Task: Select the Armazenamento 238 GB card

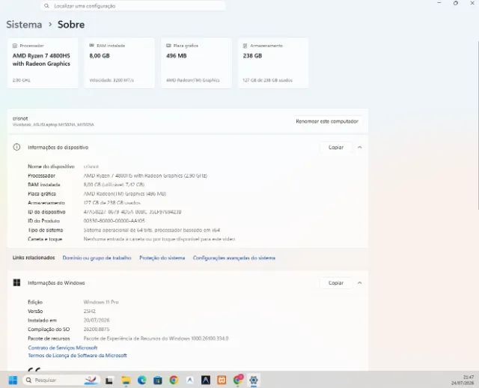Action: pos(273,63)
